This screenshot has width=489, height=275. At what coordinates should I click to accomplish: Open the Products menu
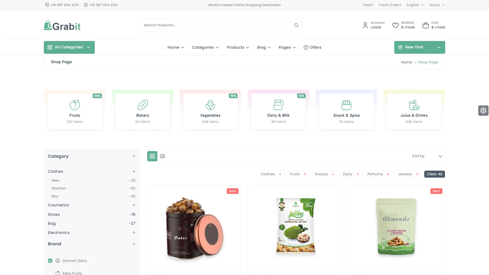pyautogui.click(x=238, y=47)
